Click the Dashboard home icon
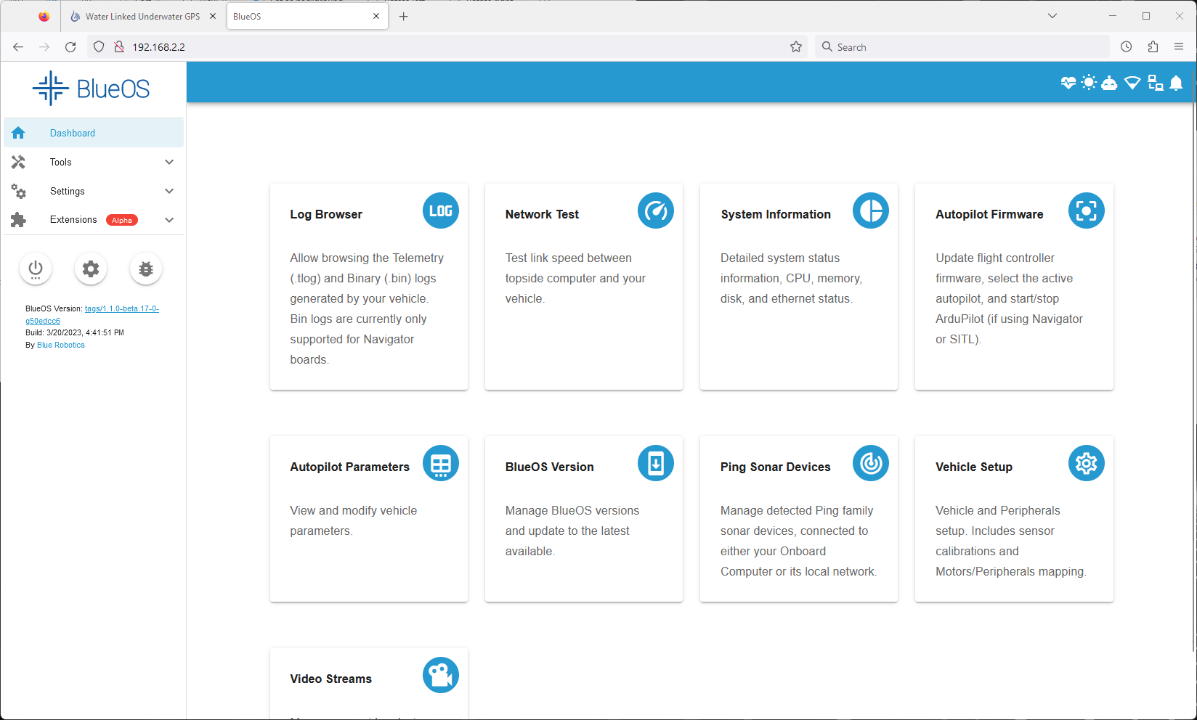The width and height of the screenshot is (1197, 720). (x=18, y=133)
